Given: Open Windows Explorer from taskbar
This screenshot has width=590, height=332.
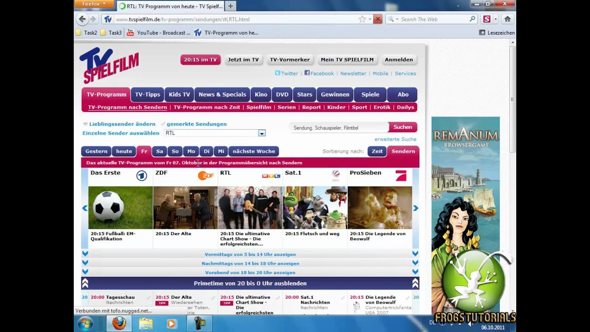Looking at the screenshot, I should click(146, 323).
